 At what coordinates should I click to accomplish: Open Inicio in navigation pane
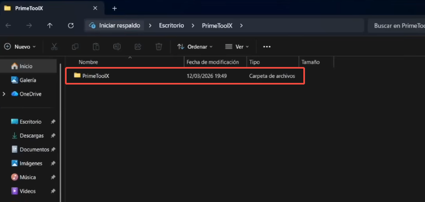pyautogui.click(x=28, y=66)
